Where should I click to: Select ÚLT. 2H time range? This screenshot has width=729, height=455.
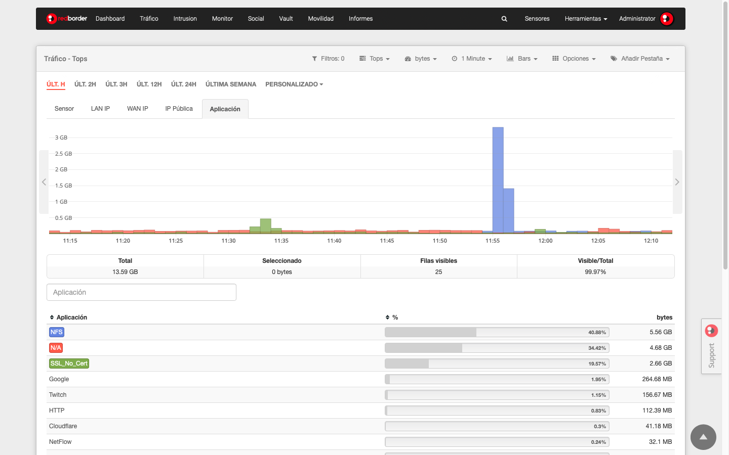click(85, 84)
